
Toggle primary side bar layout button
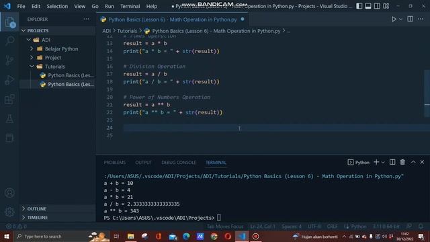click(359, 6)
